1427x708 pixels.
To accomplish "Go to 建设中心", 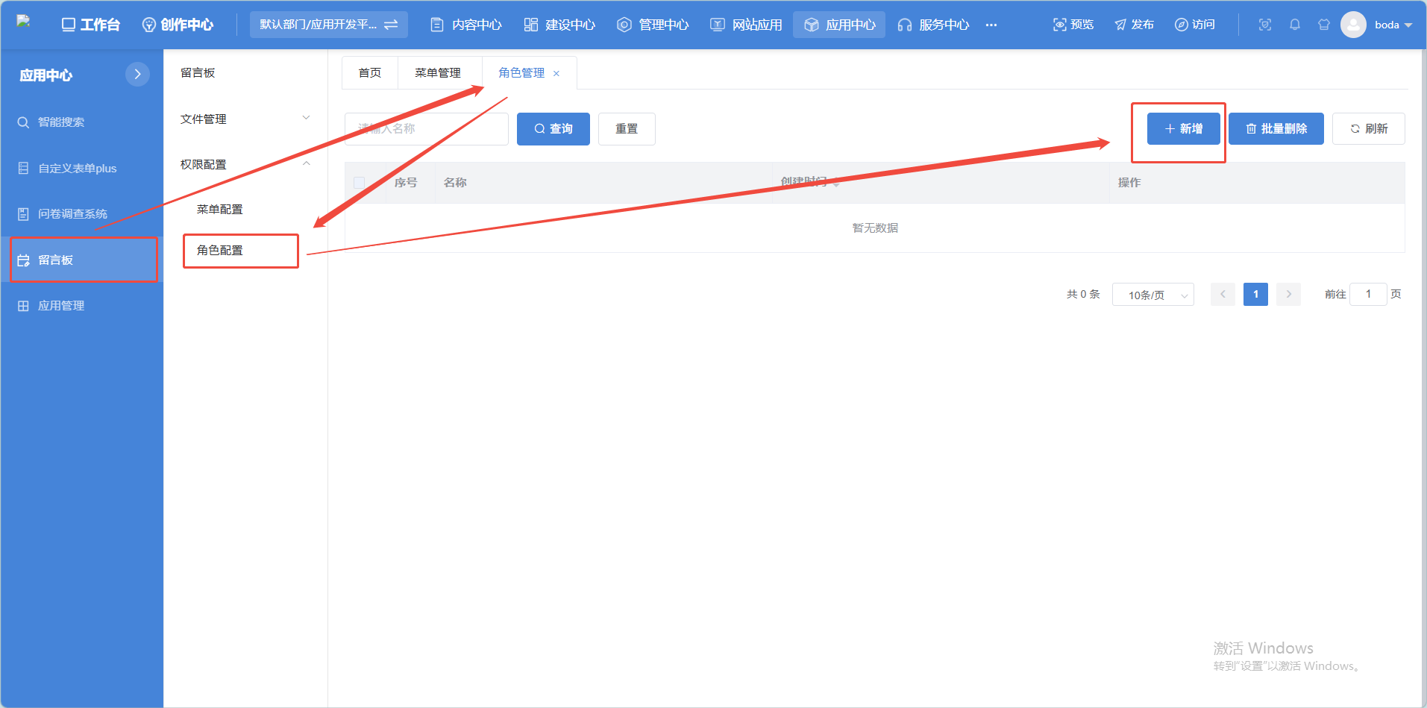I will [x=559, y=25].
